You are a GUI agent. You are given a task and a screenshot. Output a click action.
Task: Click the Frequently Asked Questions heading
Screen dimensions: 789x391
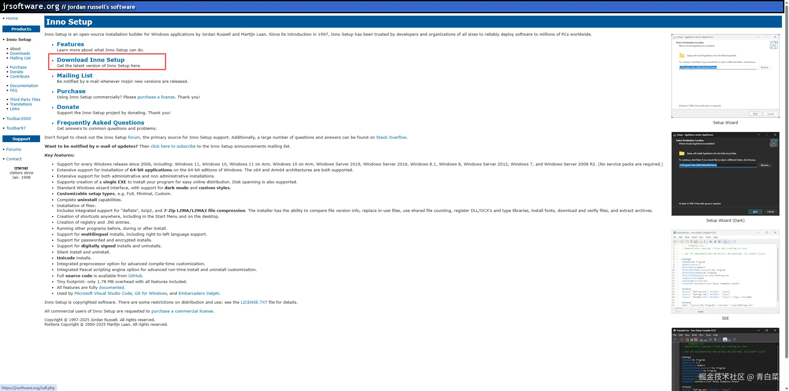coord(100,122)
